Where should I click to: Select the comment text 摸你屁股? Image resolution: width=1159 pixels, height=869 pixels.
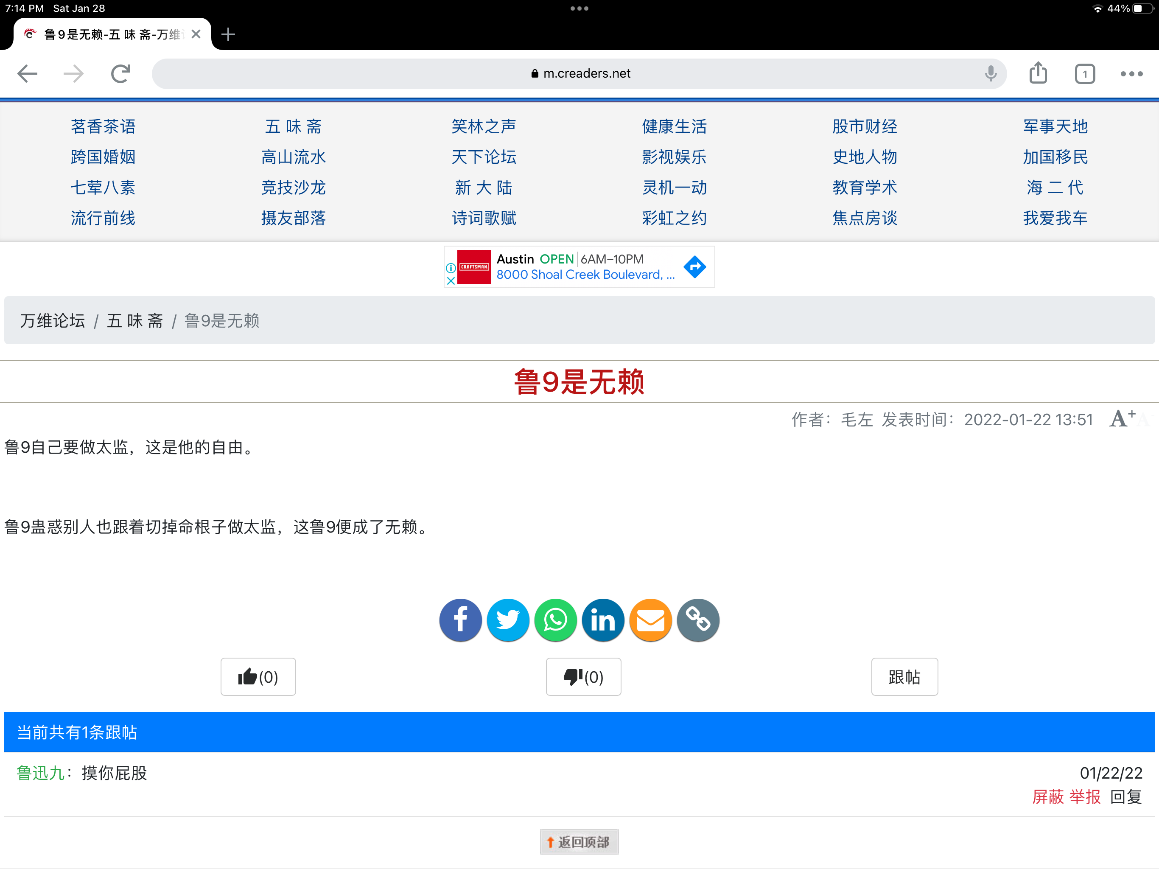(114, 773)
